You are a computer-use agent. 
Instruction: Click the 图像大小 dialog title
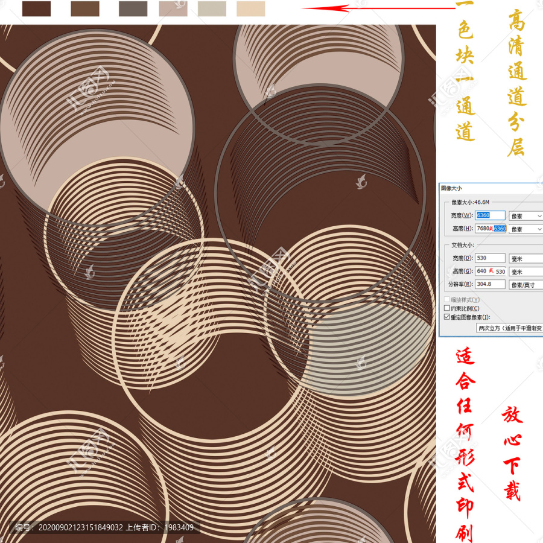coord(451,188)
